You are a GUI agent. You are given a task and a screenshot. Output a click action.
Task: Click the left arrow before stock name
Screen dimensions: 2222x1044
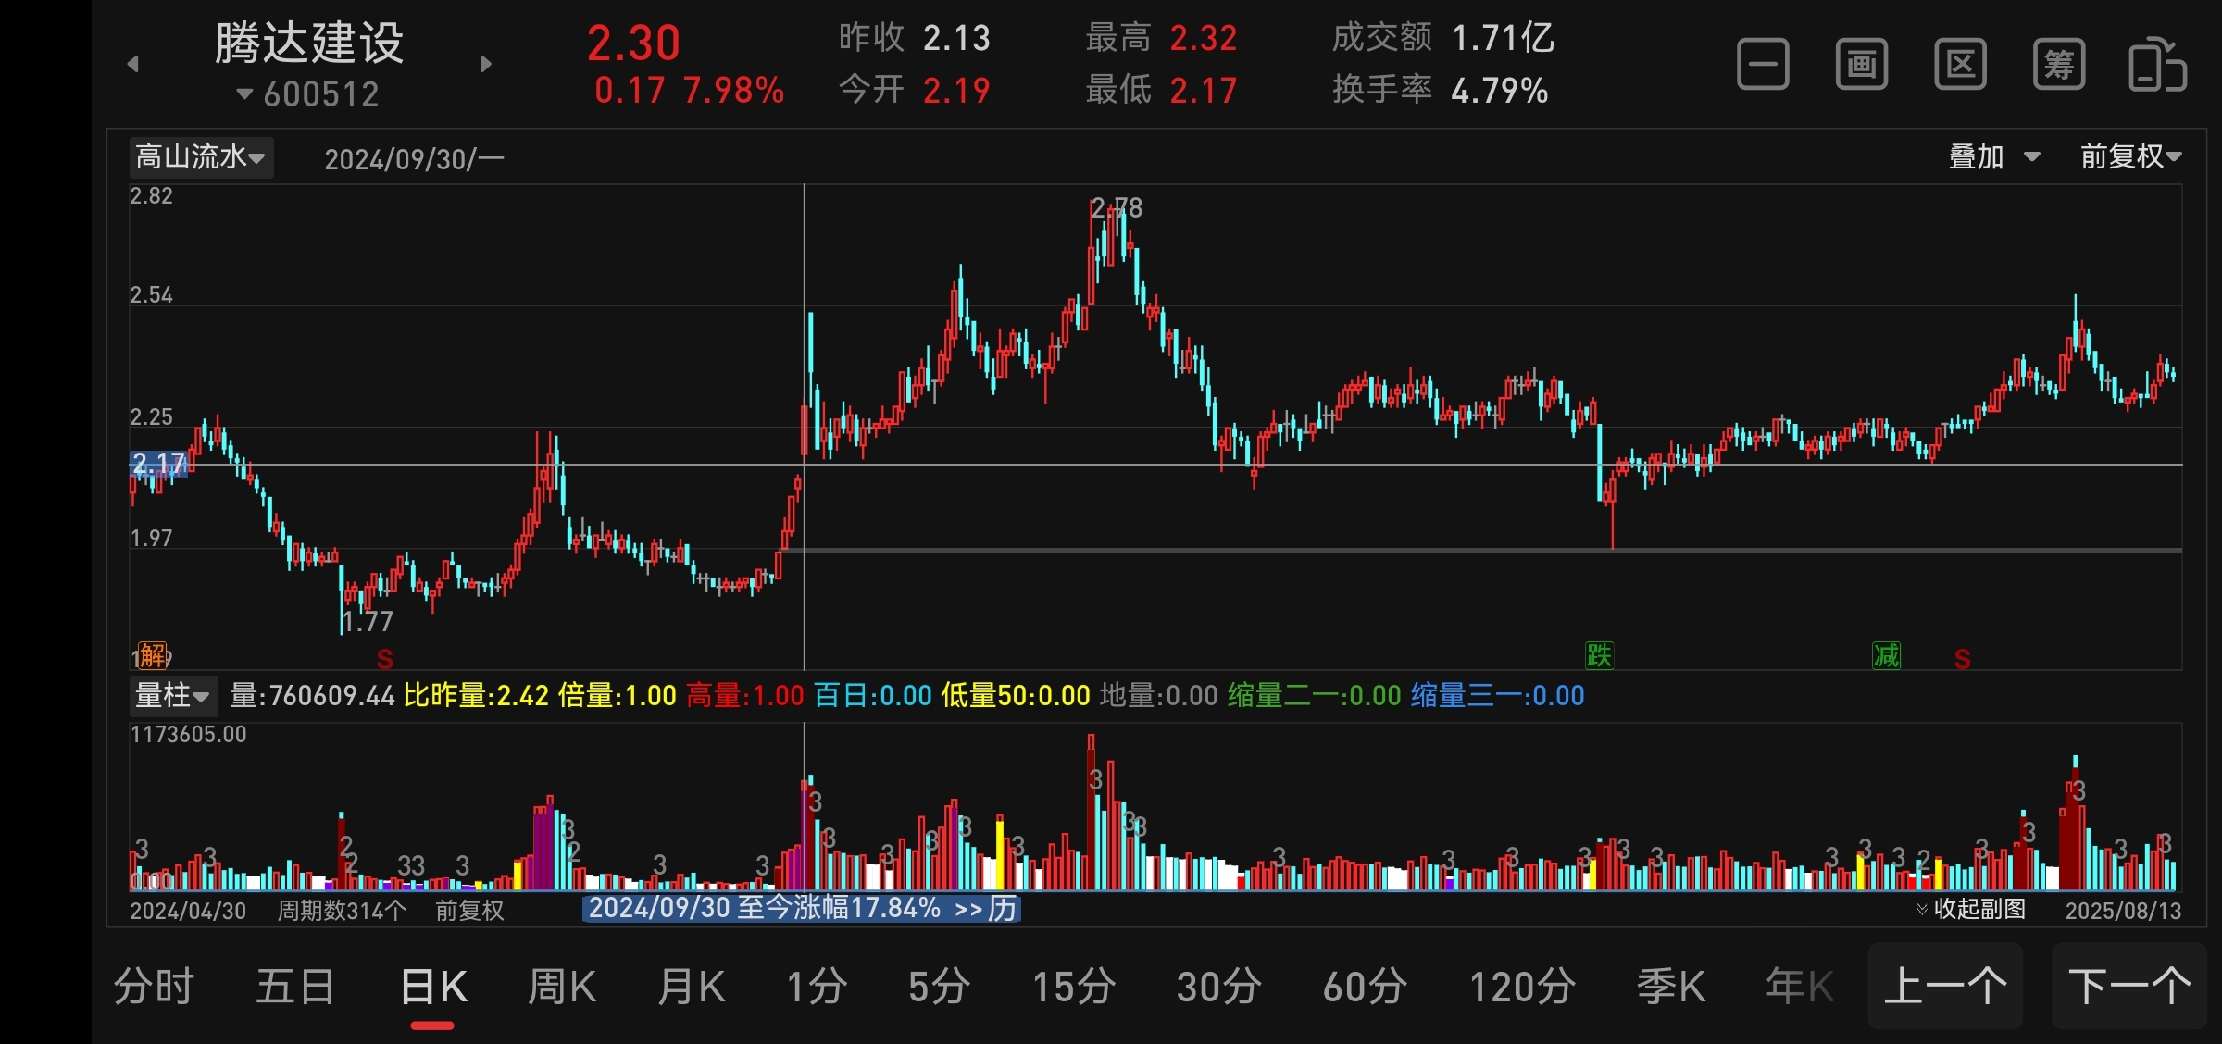click(x=133, y=64)
